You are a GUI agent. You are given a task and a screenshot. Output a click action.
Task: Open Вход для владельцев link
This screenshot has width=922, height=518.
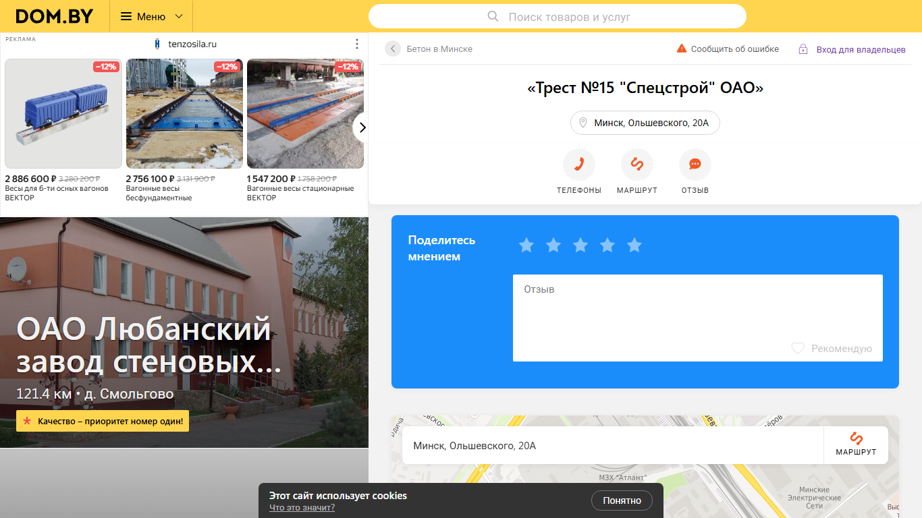click(861, 50)
